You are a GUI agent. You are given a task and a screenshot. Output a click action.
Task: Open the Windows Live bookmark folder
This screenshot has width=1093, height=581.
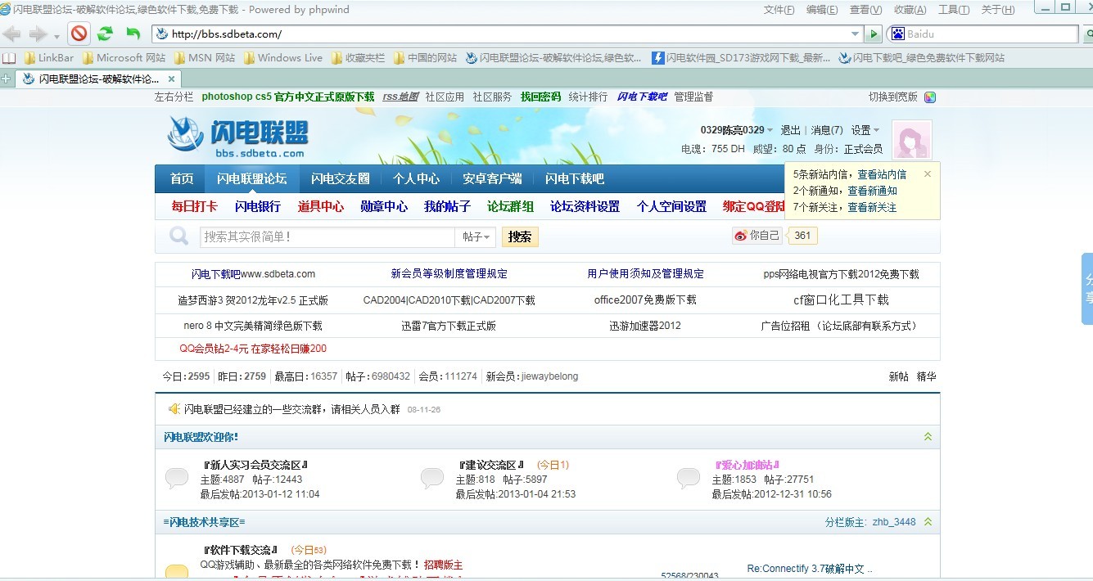tap(283, 58)
